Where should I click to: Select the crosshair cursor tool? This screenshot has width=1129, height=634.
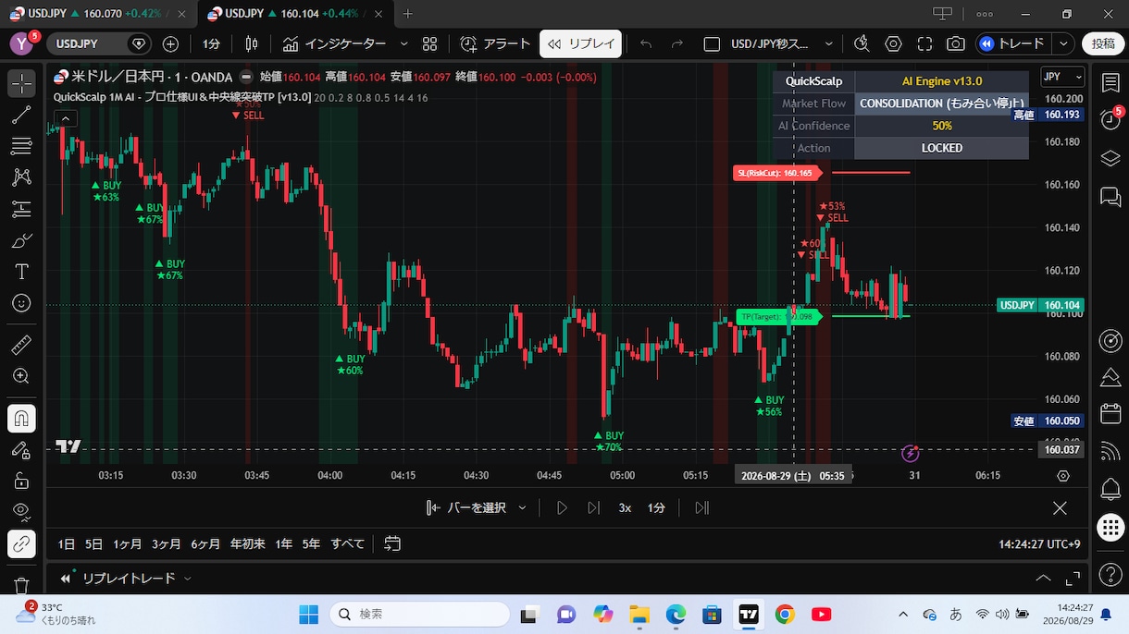pos(21,83)
